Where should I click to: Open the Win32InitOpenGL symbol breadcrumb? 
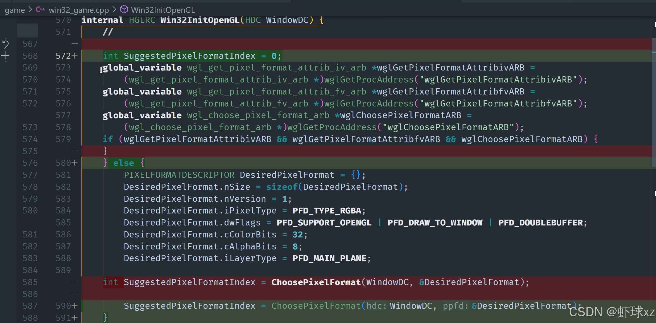(163, 10)
